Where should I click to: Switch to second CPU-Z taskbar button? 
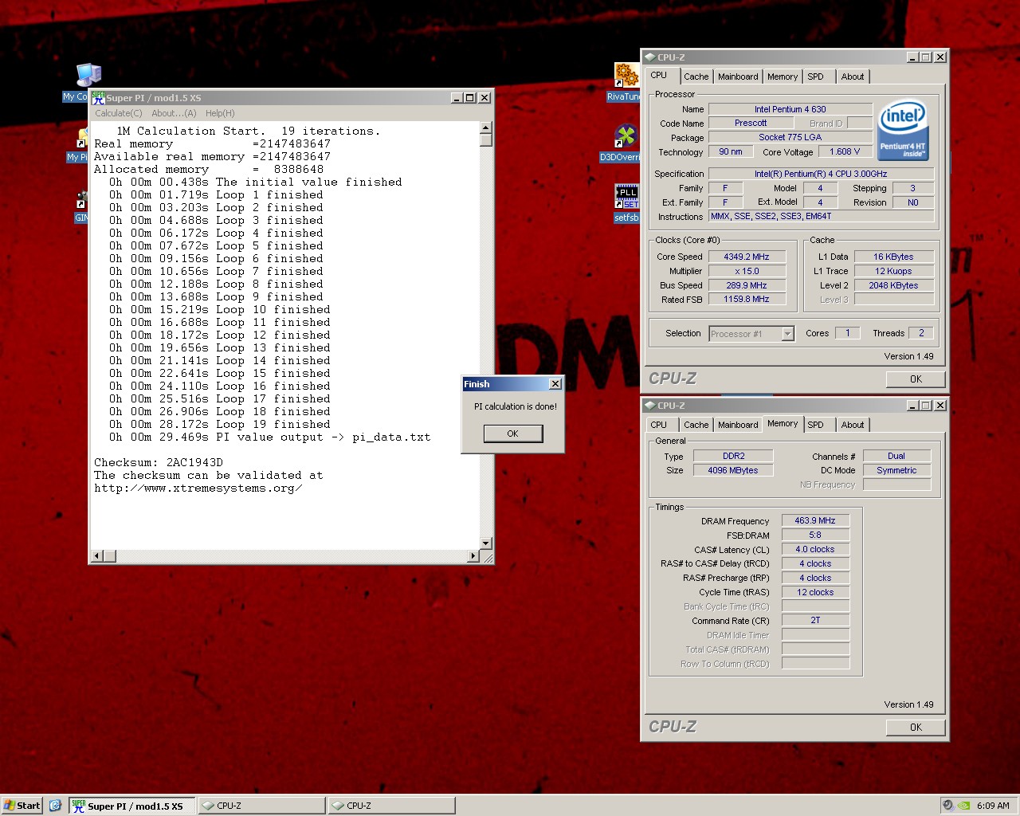coord(391,806)
